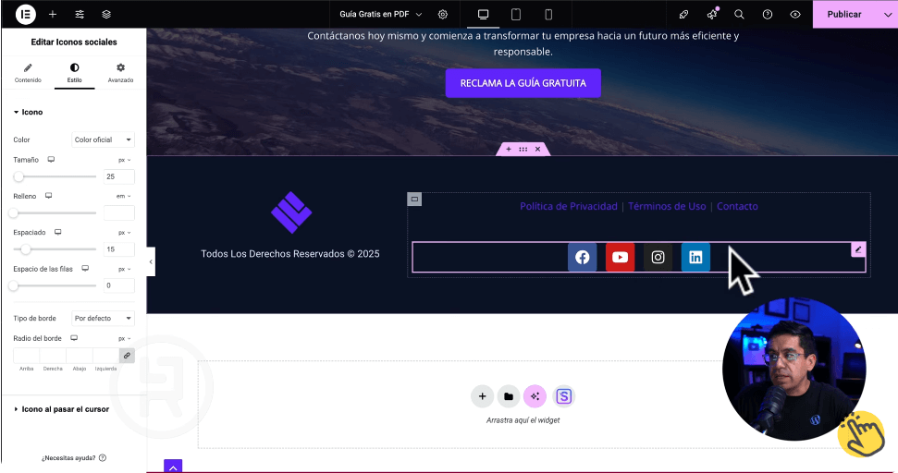Click the LinkedIn social icon
The height and width of the screenshot is (473, 898).
tap(695, 258)
